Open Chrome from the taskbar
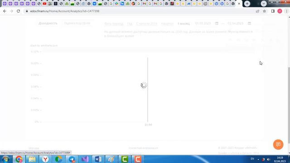 19,159
